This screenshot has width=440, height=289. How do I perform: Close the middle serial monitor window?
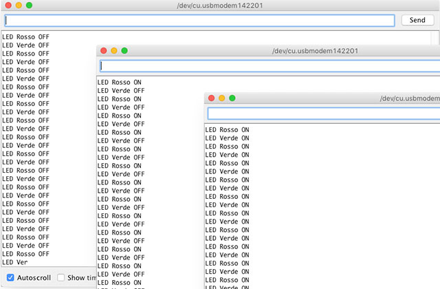point(104,51)
